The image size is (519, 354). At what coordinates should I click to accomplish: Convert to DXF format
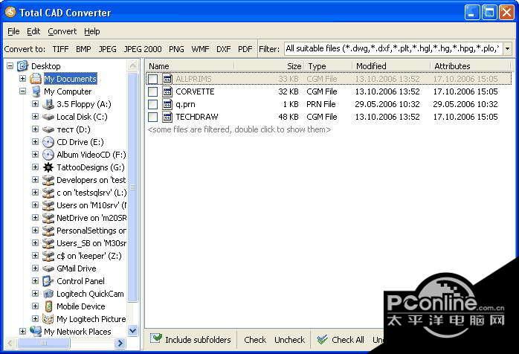pos(223,49)
